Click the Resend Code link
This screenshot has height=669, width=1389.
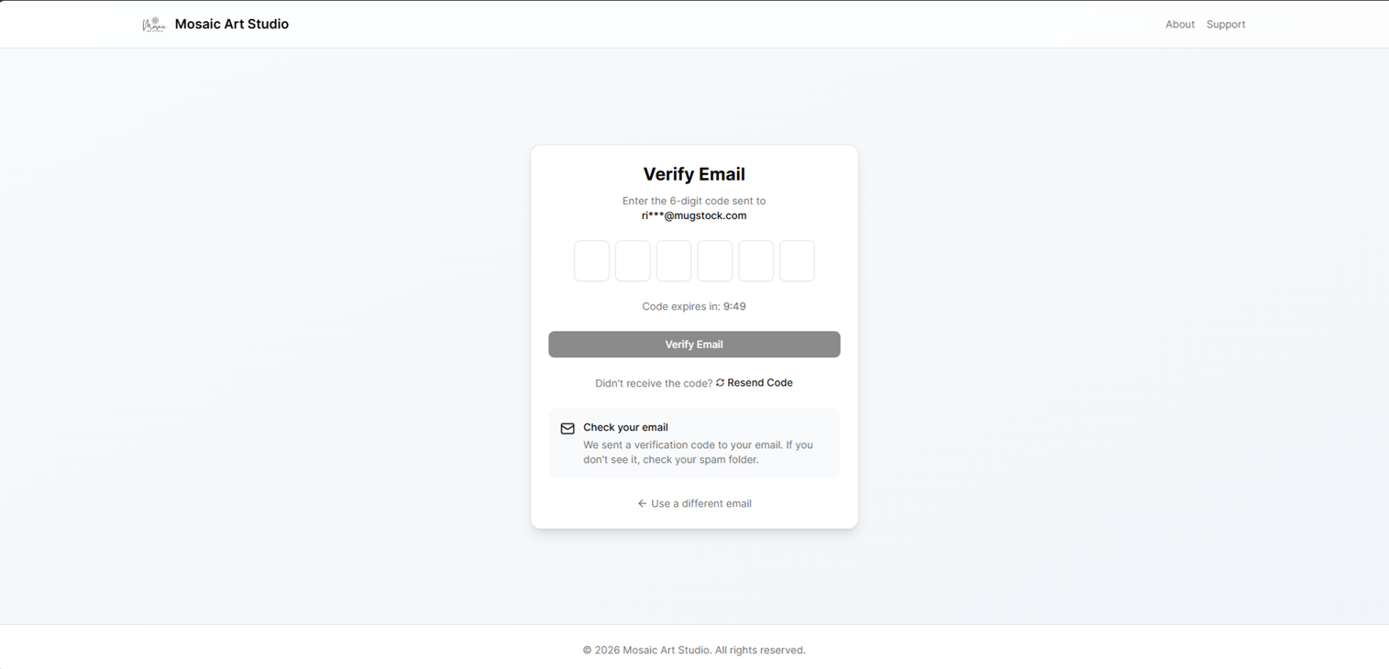(x=758, y=383)
